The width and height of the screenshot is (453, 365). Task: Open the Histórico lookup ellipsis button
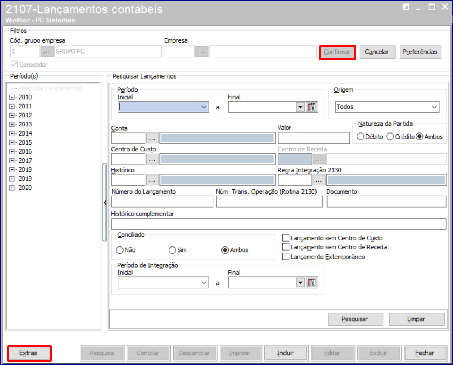(152, 180)
